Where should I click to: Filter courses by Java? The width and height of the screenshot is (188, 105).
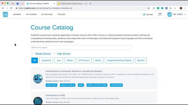(x=59, y=60)
